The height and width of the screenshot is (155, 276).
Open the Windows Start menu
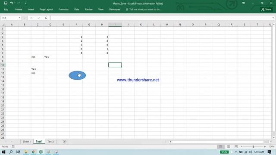[x=3, y=152]
